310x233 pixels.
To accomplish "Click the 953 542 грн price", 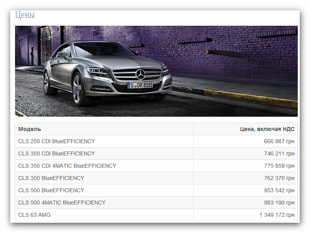I will [279, 190].
